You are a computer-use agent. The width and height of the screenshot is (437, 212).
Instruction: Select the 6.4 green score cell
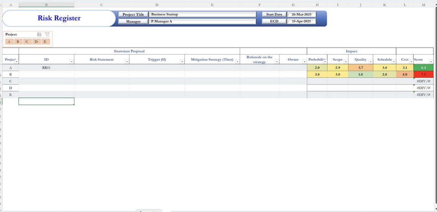(x=424, y=68)
